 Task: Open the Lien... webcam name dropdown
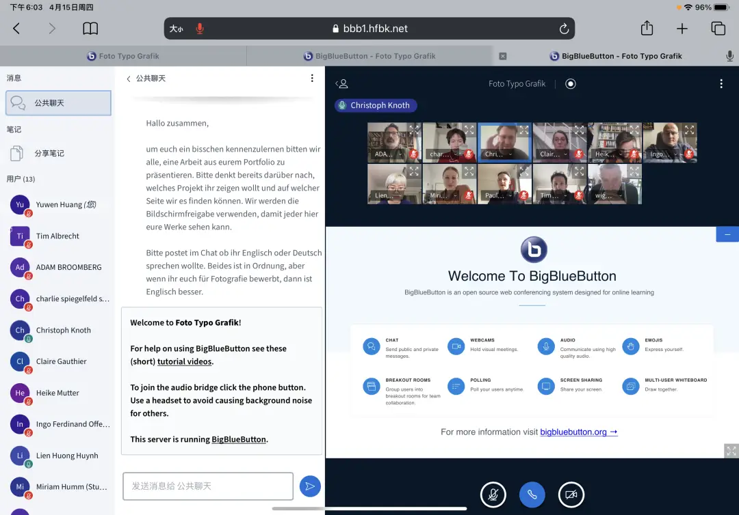click(x=389, y=195)
